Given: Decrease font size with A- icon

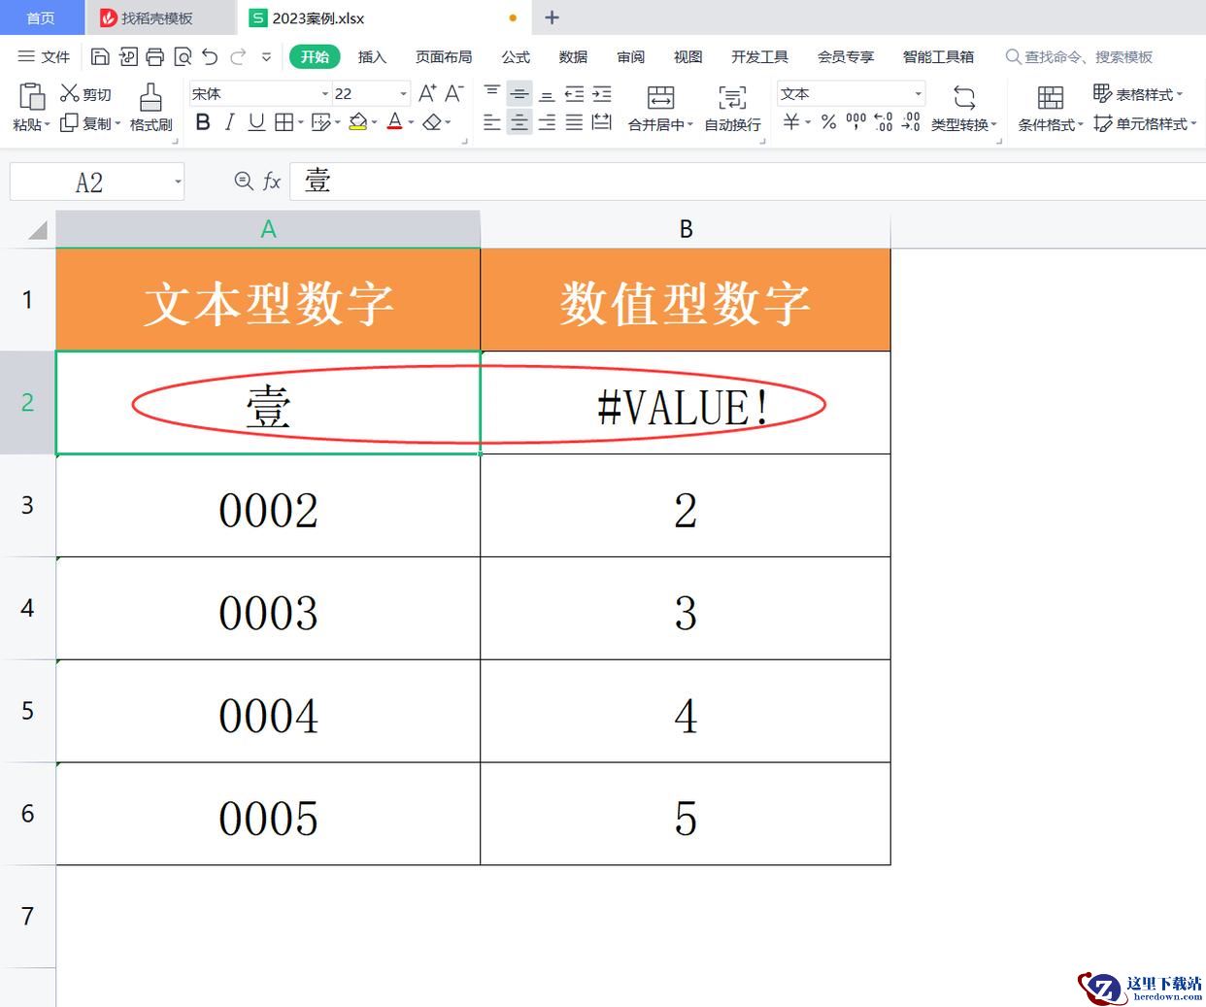Looking at the screenshot, I should tap(453, 93).
